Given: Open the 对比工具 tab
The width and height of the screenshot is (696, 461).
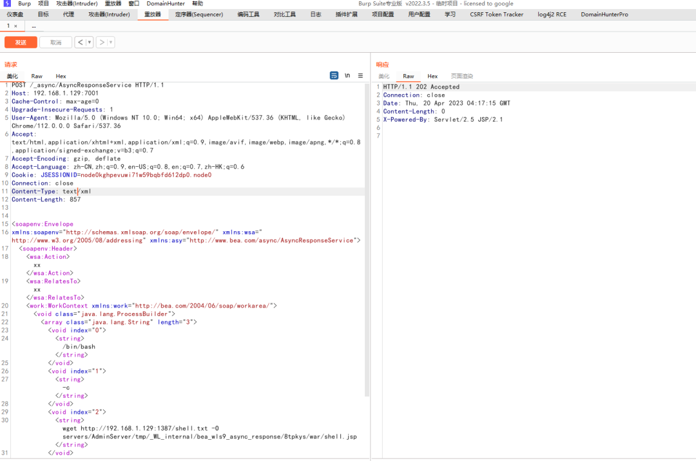Looking at the screenshot, I should point(285,15).
